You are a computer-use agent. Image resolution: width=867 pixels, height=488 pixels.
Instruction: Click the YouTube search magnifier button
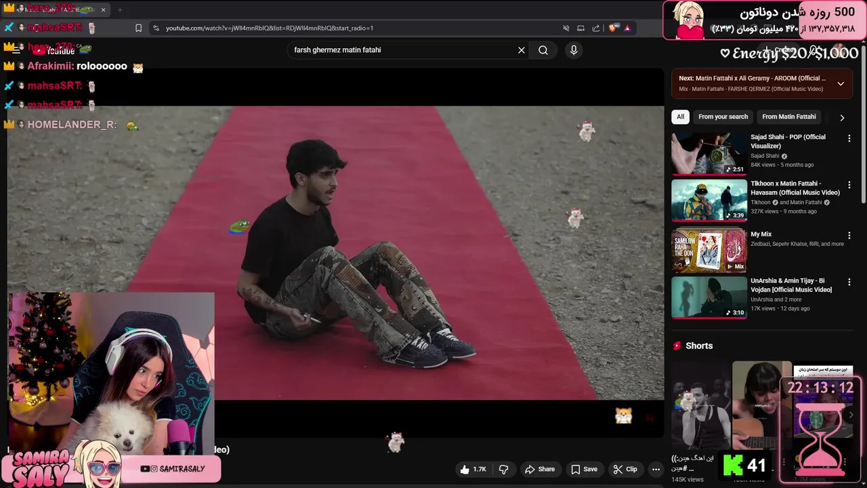click(x=543, y=50)
